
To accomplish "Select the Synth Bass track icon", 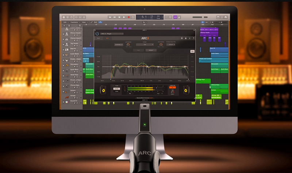I will coord(67,71).
